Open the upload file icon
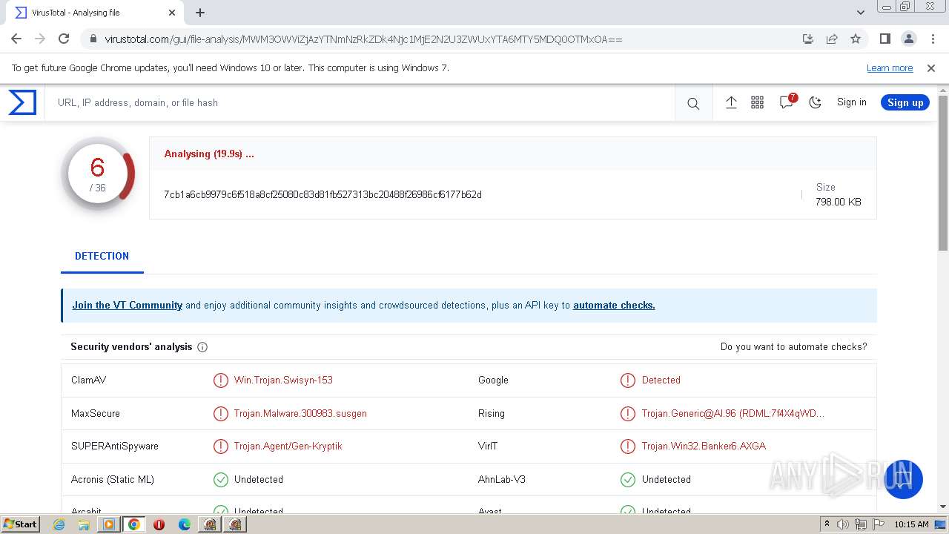Screen dimensions: 949x534 731,102
